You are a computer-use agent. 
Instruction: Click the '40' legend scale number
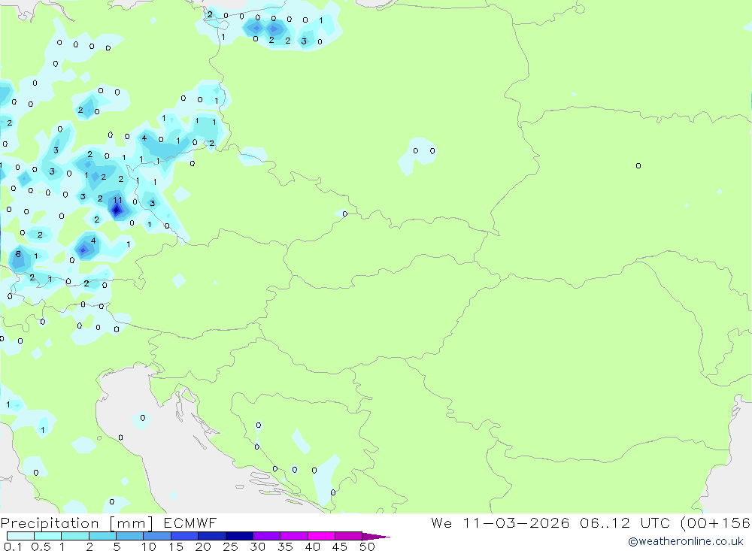coord(312,546)
